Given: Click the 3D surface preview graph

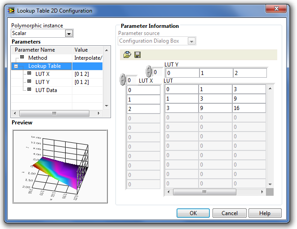Looking at the screenshot, I should tap(60, 166).
